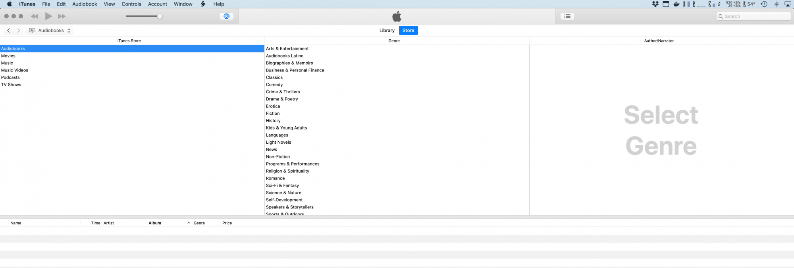Screen dimensions: 794x268
Task: Choose the Audiobooks Latino genre
Action: 397,56
